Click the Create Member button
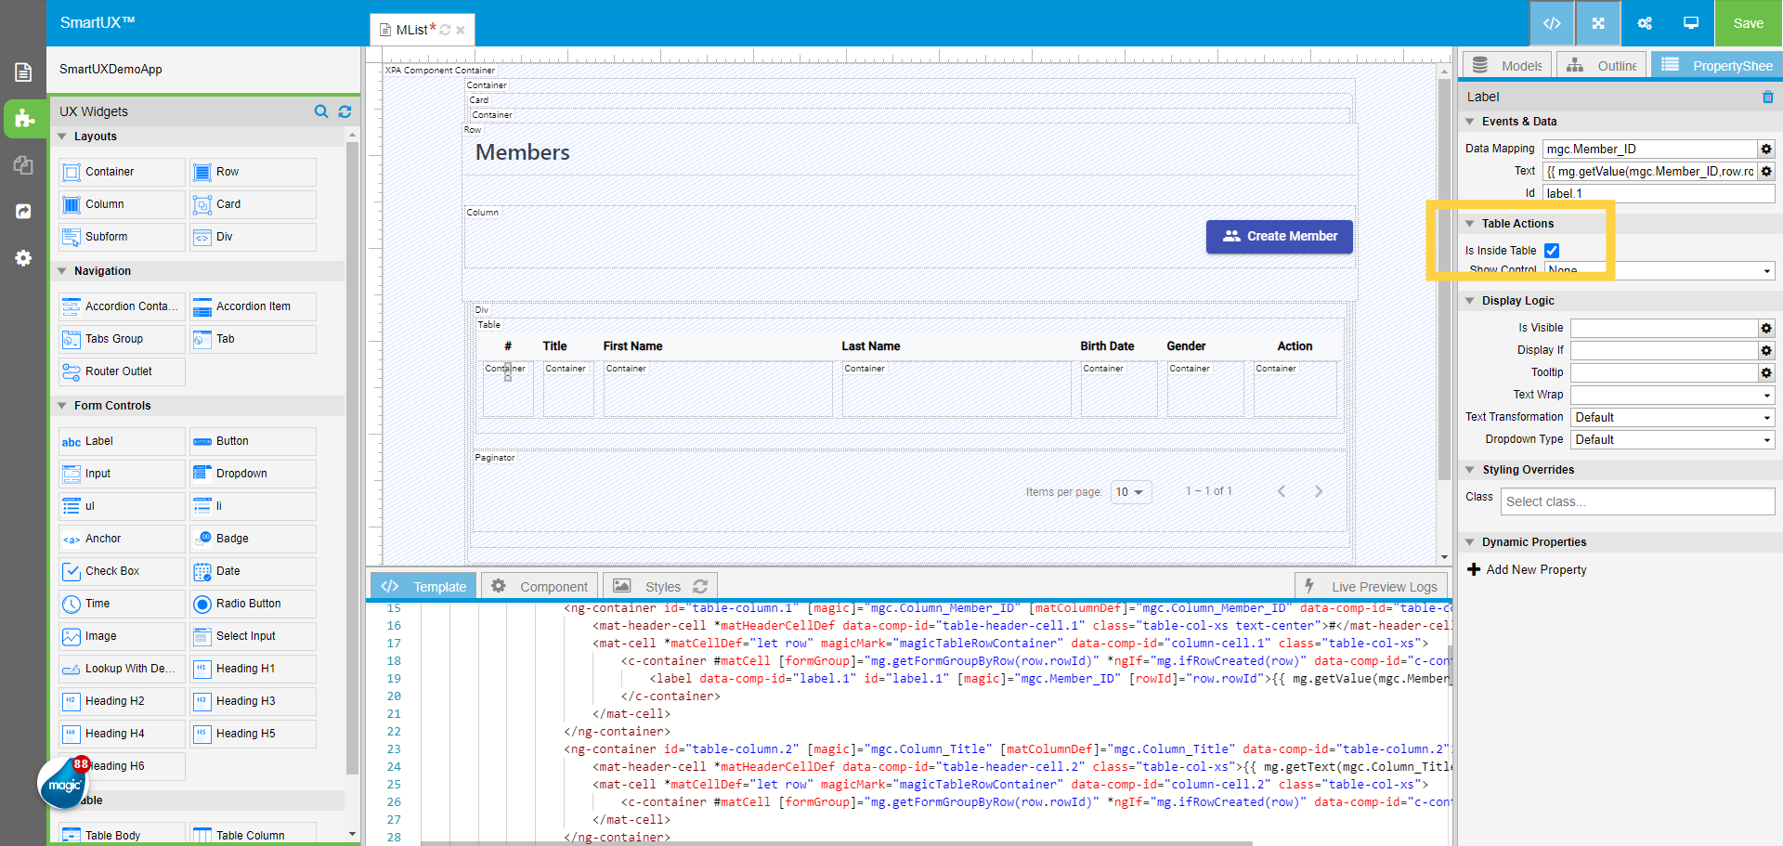Viewport: 1783px width, 846px height. [x=1280, y=236]
